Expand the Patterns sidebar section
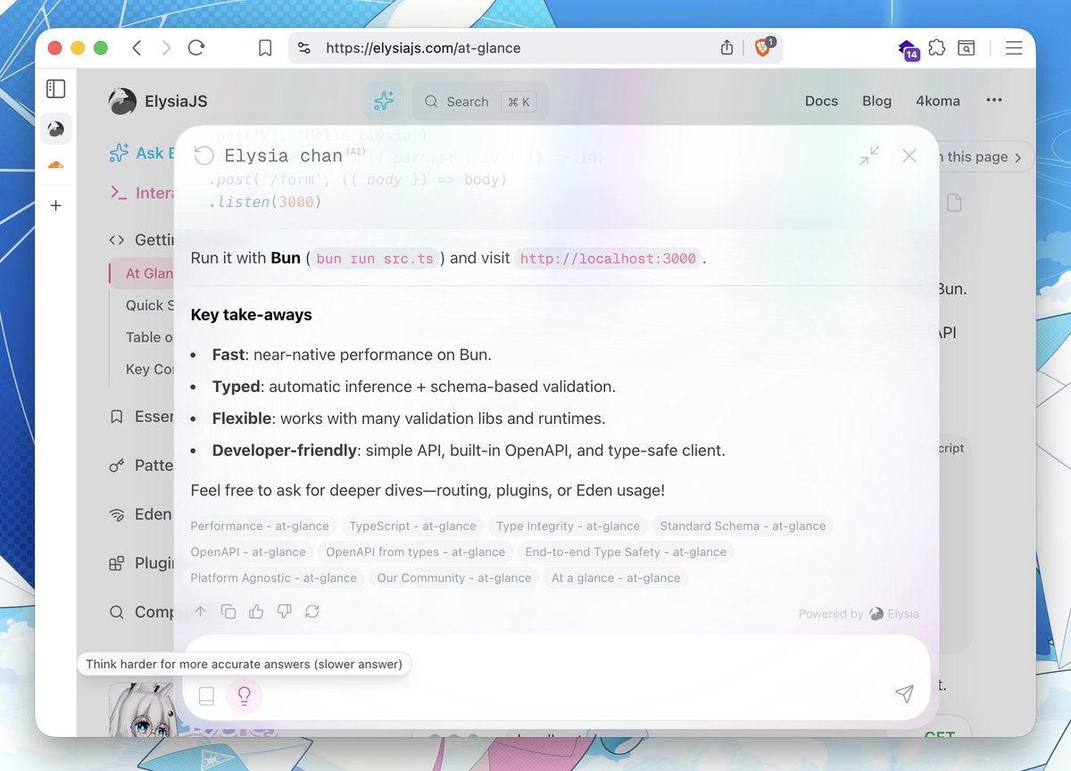This screenshot has width=1071, height=771. pos(140,466)
